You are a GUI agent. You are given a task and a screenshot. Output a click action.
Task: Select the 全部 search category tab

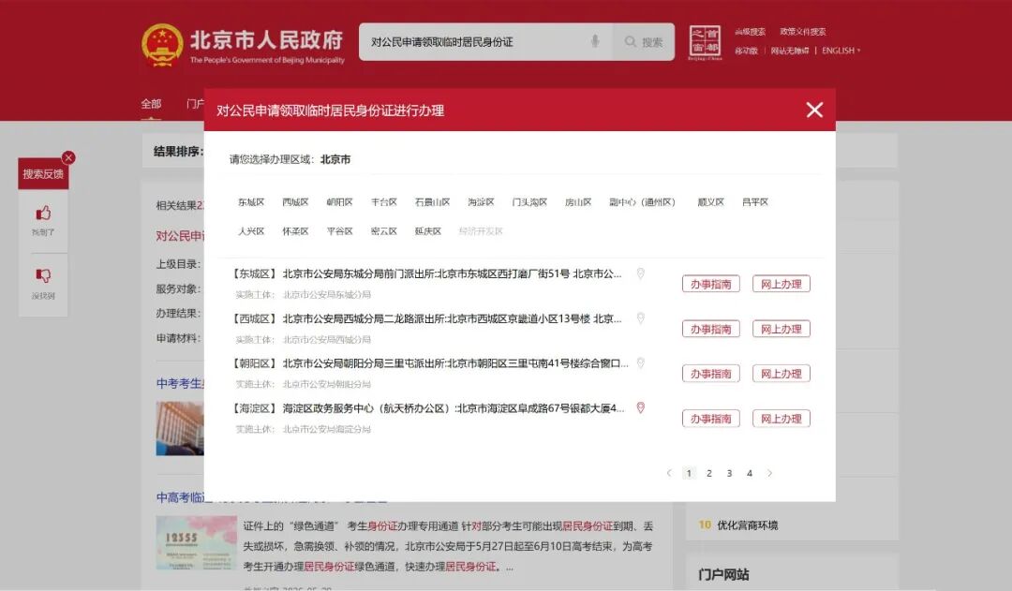[151, 104]
